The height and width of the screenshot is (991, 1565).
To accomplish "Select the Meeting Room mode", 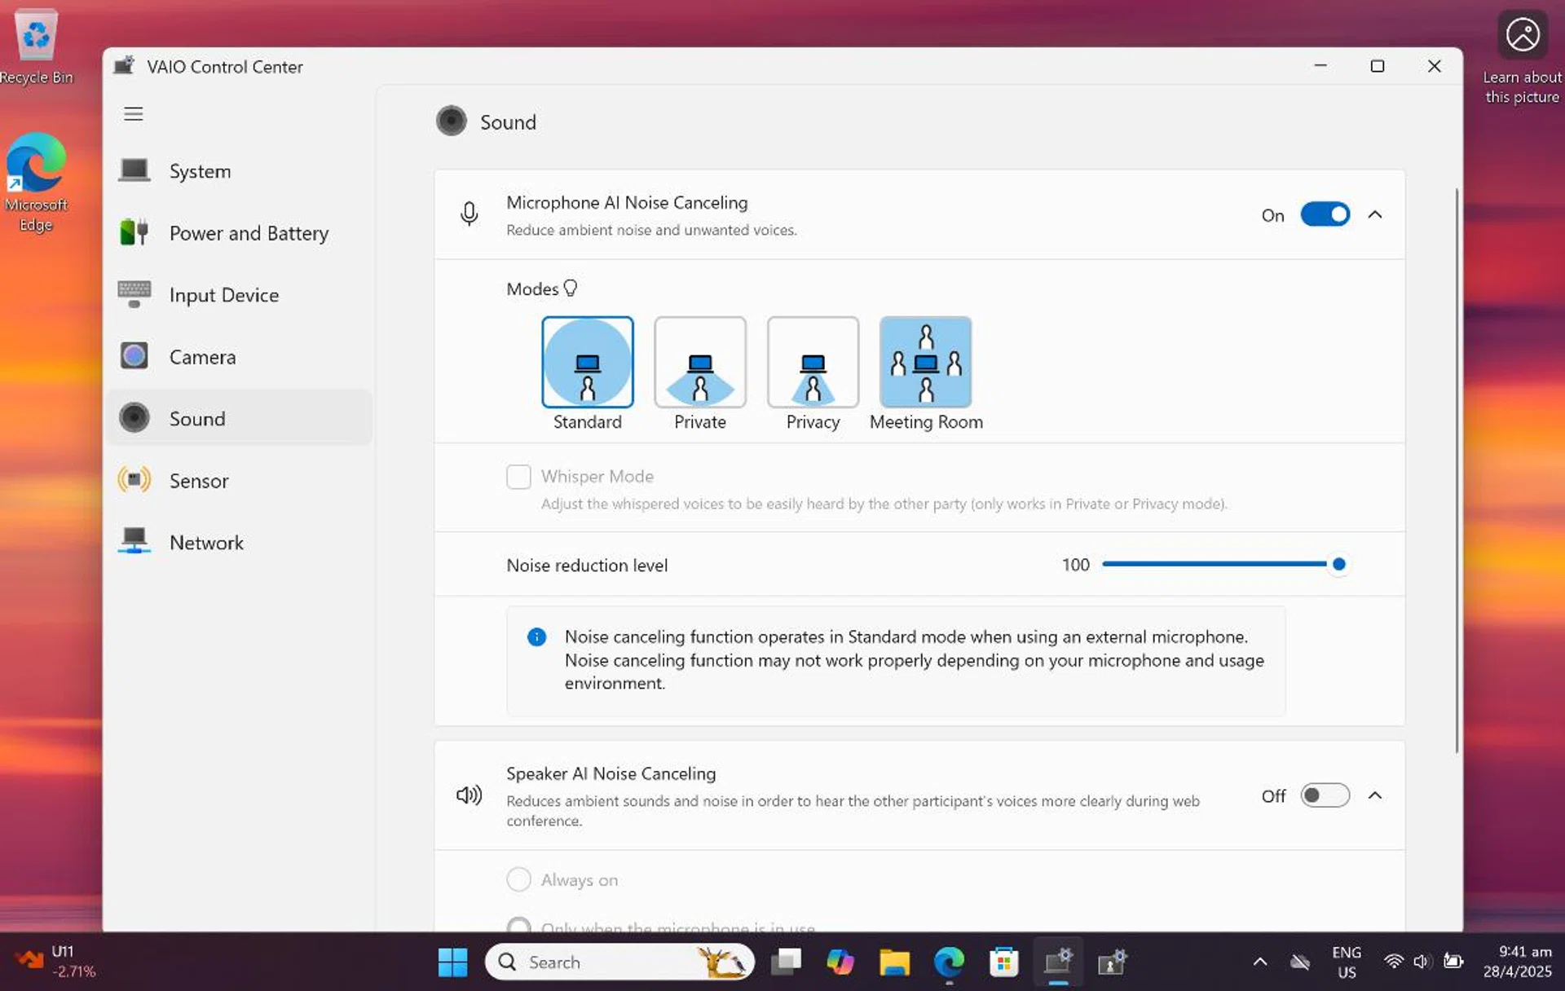I will click(x=925, y=362).
